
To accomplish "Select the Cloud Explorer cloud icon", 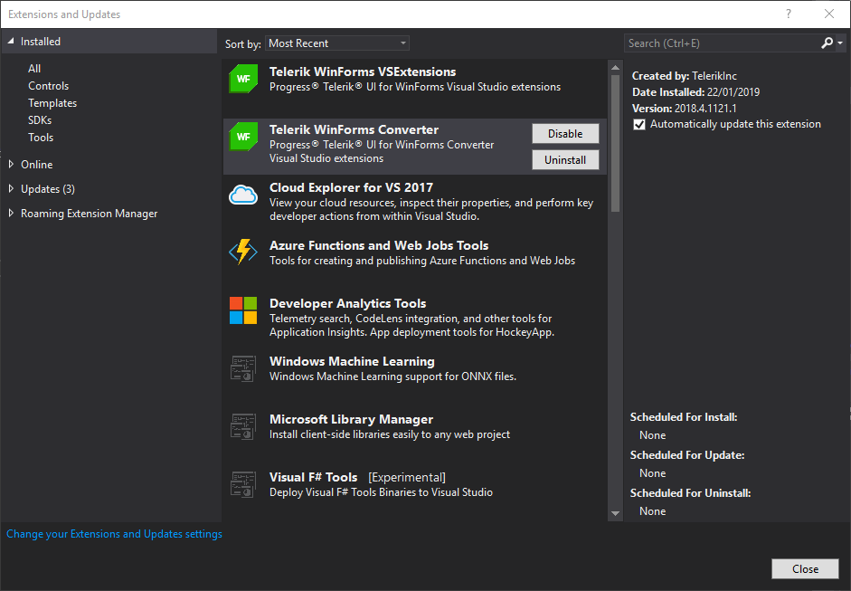I will 243,195.
